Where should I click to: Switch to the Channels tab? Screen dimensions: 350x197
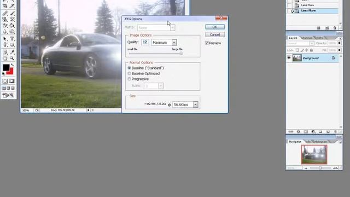(307, 38)
